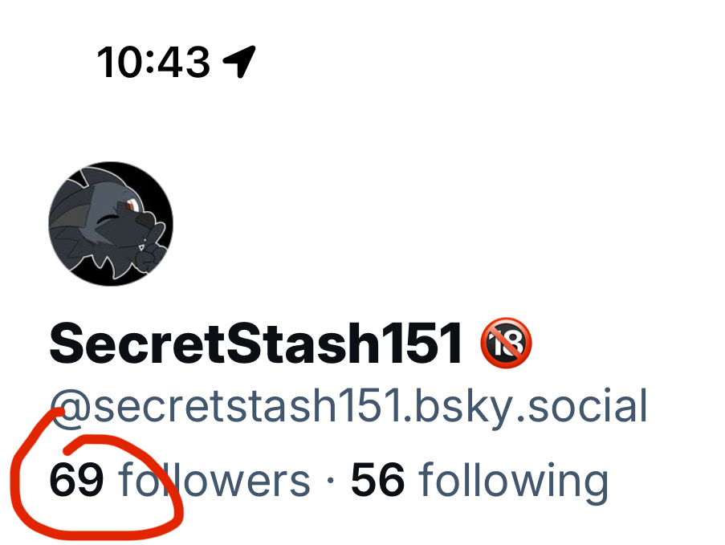Click the word following
Viewport: 725px width, 545px height.
coord(513,483)
